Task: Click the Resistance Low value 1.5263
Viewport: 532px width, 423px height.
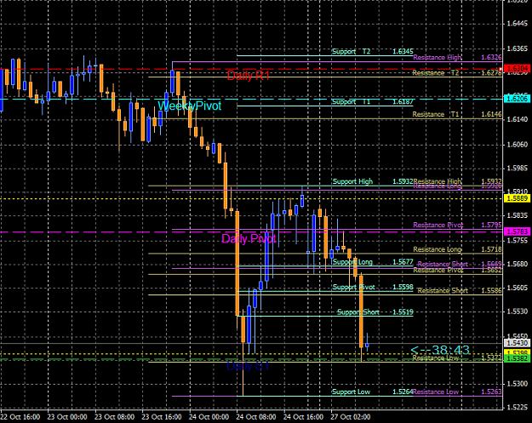Action: coord(491,392)
